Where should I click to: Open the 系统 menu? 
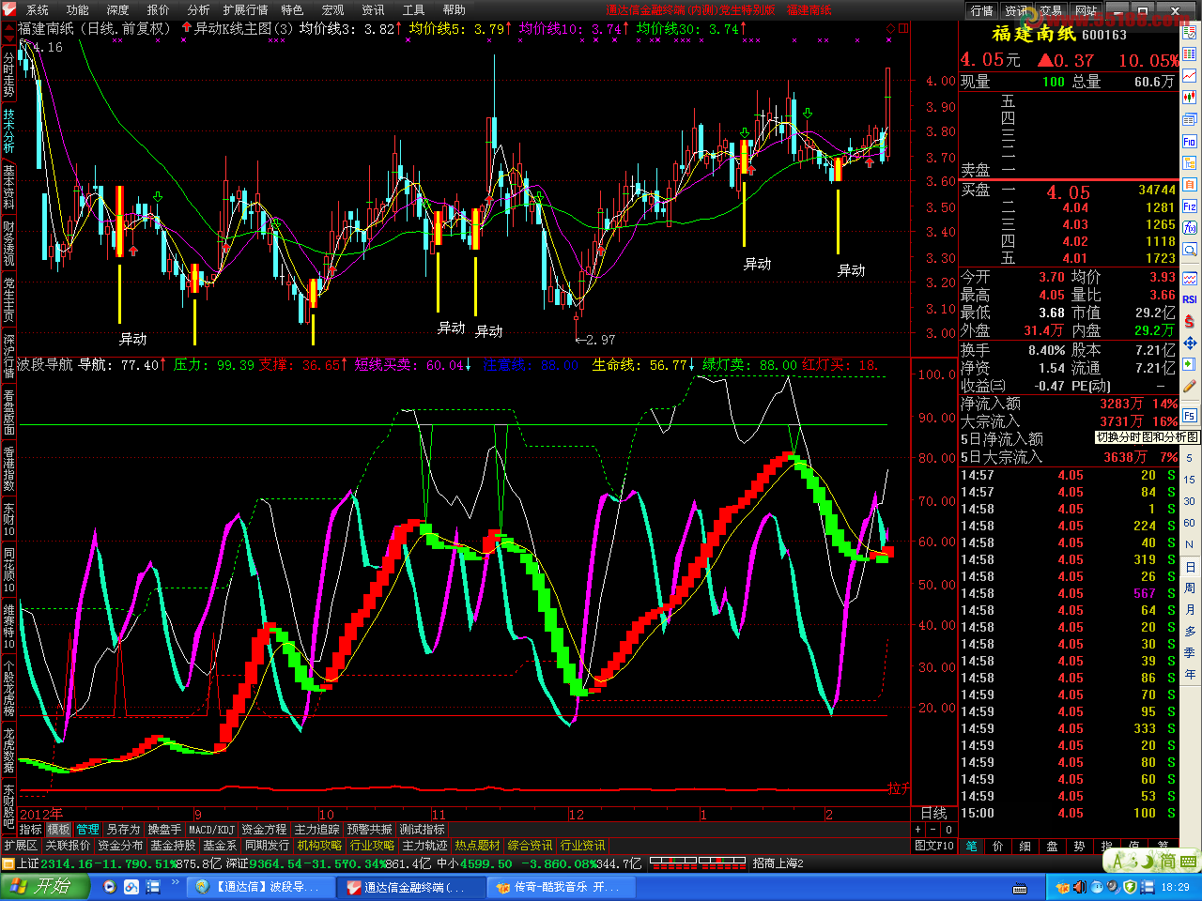pyautogui.click(x=38, y=10)
